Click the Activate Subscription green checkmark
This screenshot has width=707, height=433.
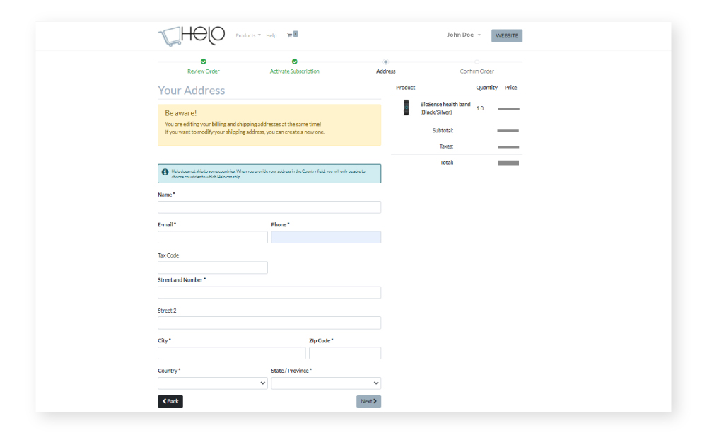[295, 62]
